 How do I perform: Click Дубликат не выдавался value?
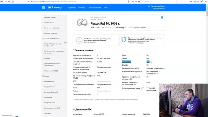(x=155, y=68)
